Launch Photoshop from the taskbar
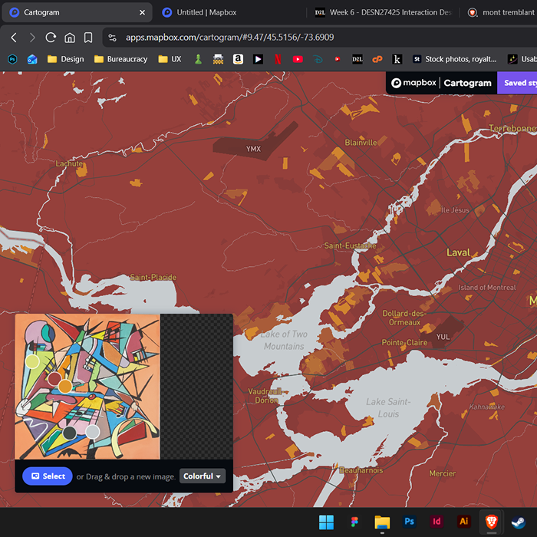This screenshot has width=537, height=537. pos(410,522)
